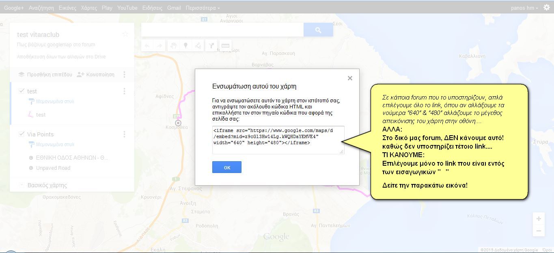Open the test layer three-dot menu
Image resolution: width=554 pixels, height=253 pixels.
[125, 91]
